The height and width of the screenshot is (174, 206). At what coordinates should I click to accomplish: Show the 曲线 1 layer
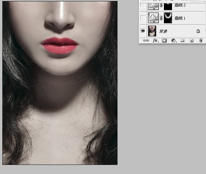143,18
